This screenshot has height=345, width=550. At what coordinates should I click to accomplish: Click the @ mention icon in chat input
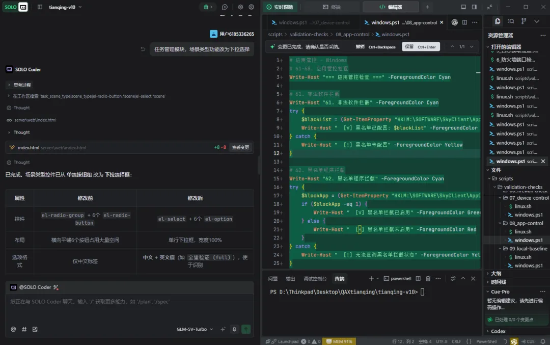(x=13, y=329)
